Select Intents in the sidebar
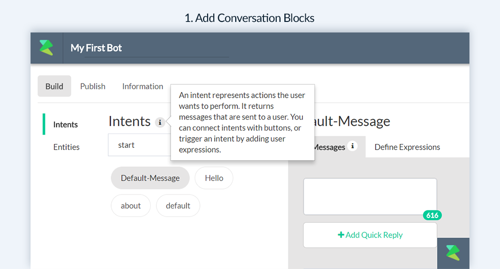This screenshot has width=500, height=269. pos(65,124)
